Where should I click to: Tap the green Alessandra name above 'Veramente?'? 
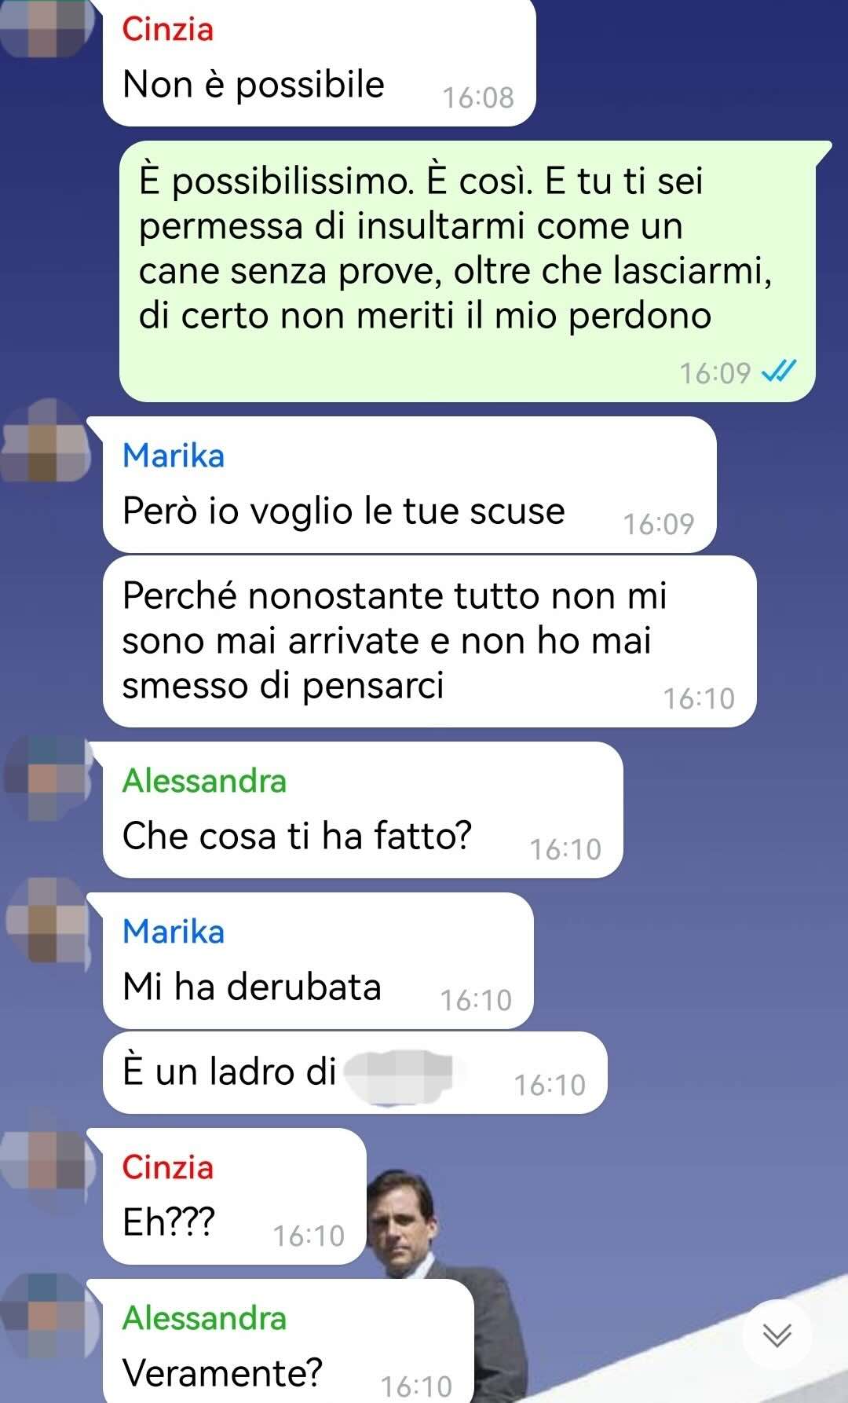[204, 1318]
